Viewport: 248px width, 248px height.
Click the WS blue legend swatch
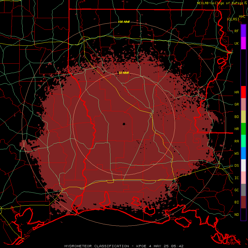click(x=243, y=153)
